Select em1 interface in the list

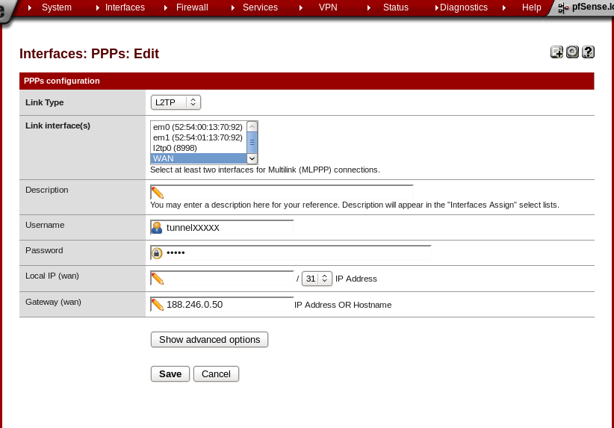coord(197,137)
